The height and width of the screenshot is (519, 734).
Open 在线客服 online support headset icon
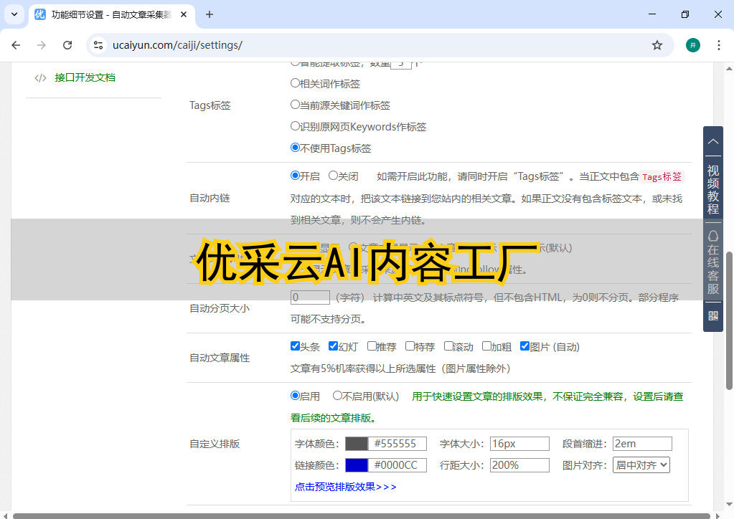(x=712, y=236)
